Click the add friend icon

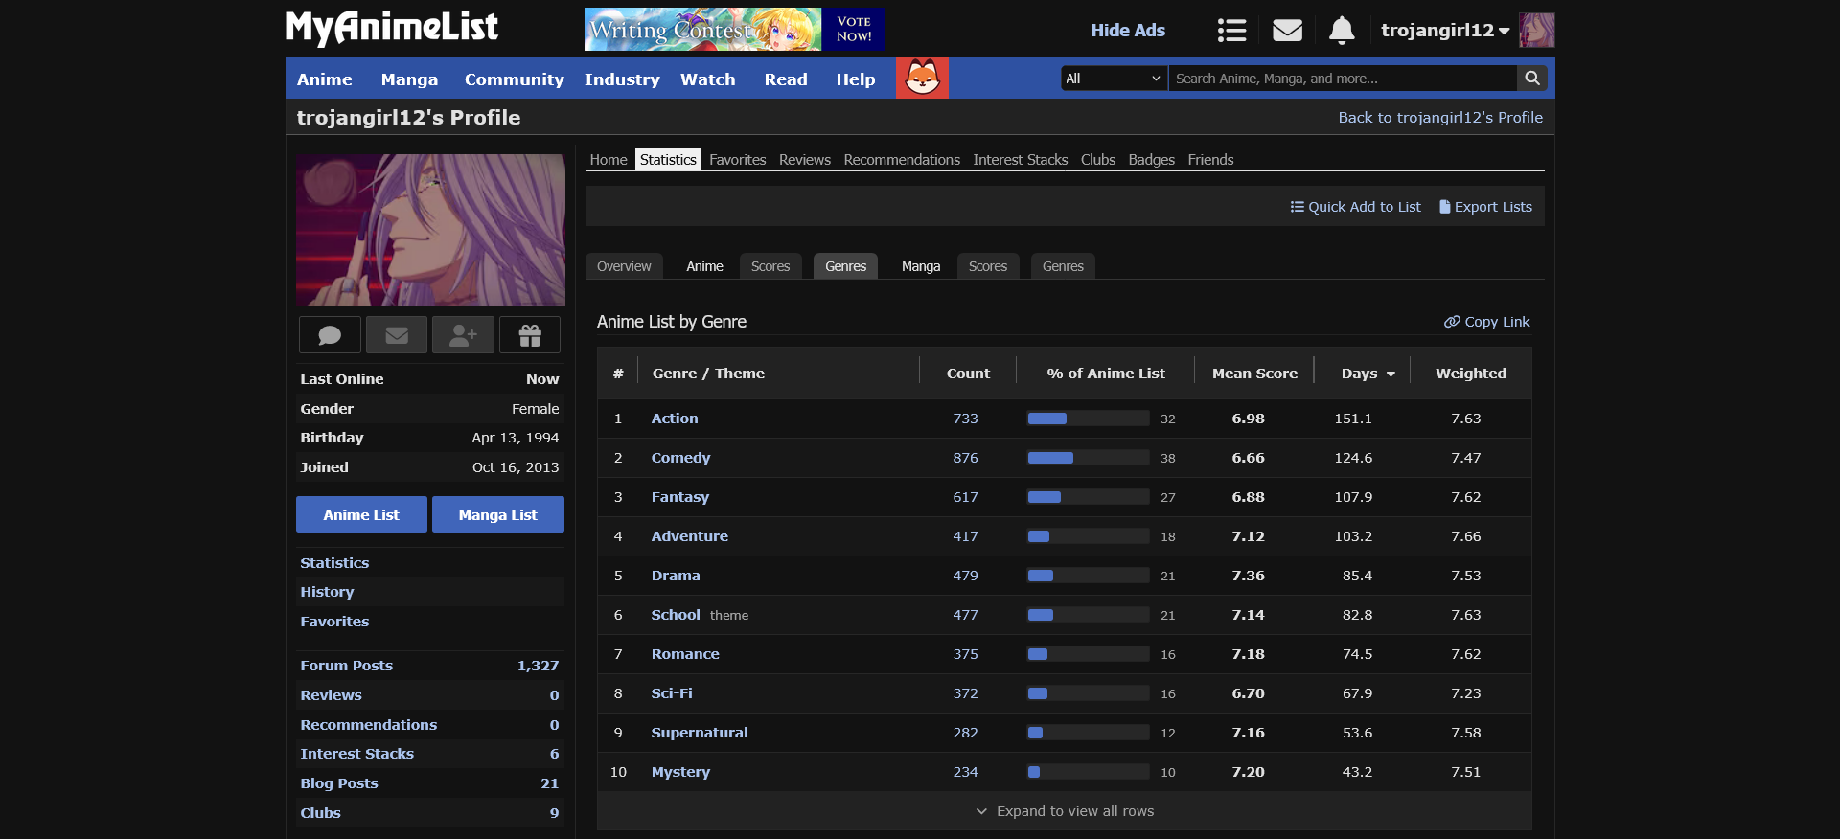463,335
